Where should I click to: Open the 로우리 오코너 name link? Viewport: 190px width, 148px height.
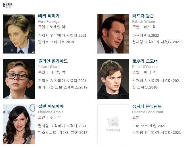[145, 61]
